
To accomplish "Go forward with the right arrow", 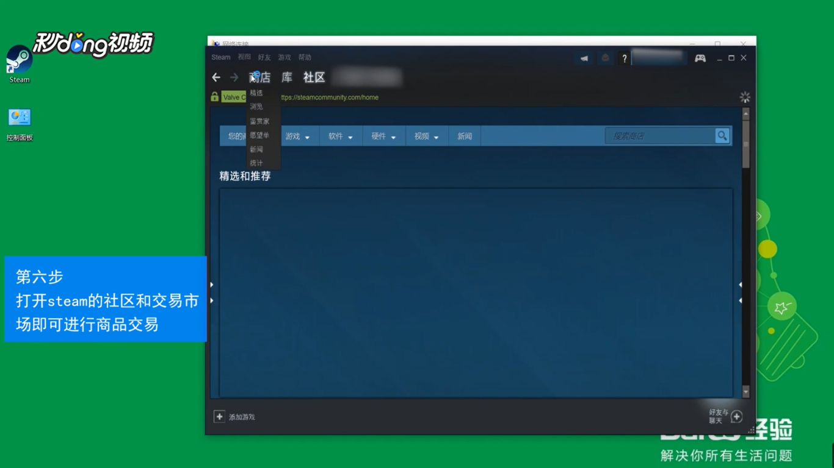I will tap(234, 77).
